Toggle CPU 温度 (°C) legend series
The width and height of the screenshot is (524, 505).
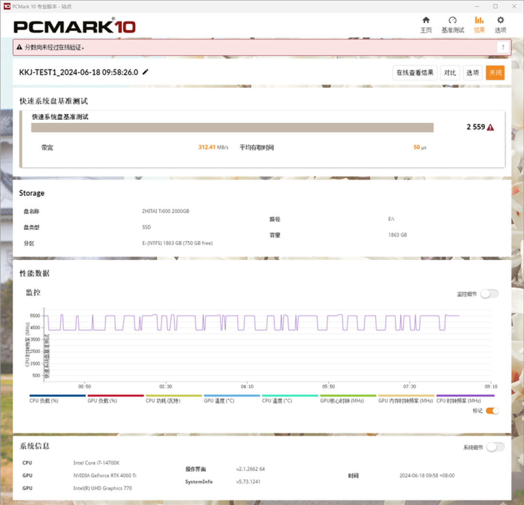pos(290,399)
